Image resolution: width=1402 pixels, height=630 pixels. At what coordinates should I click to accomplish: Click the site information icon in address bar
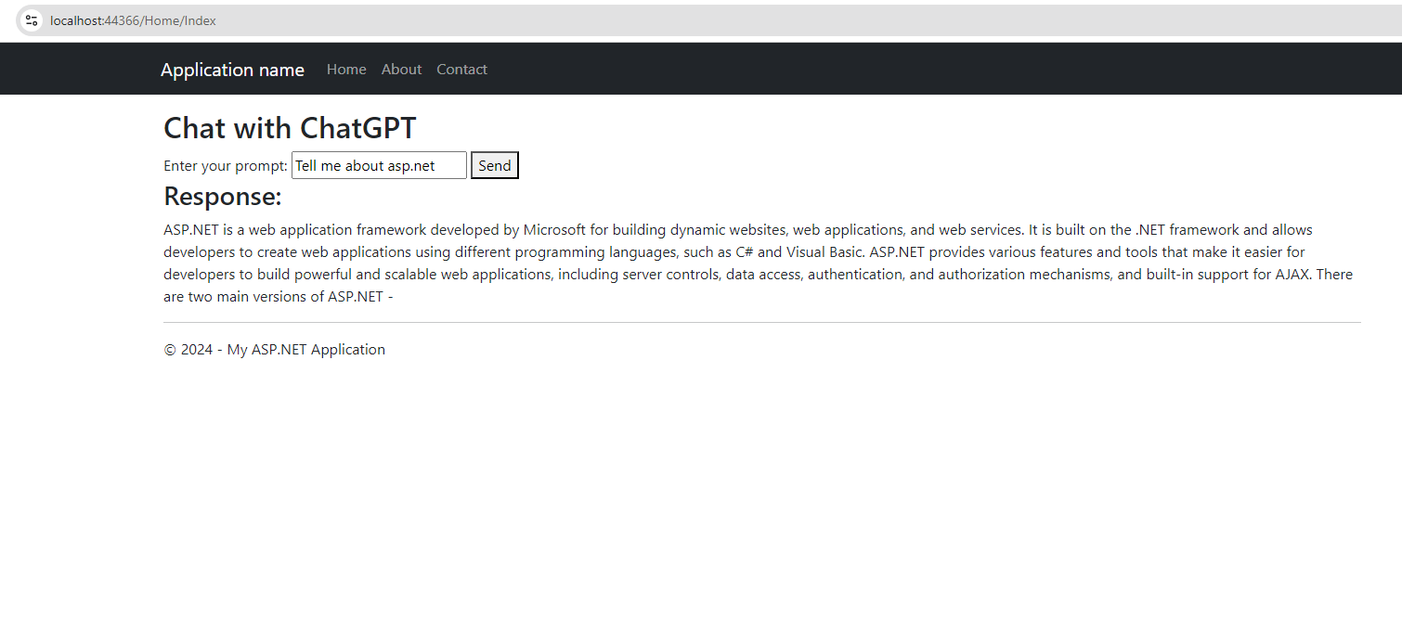coord(32,20)
